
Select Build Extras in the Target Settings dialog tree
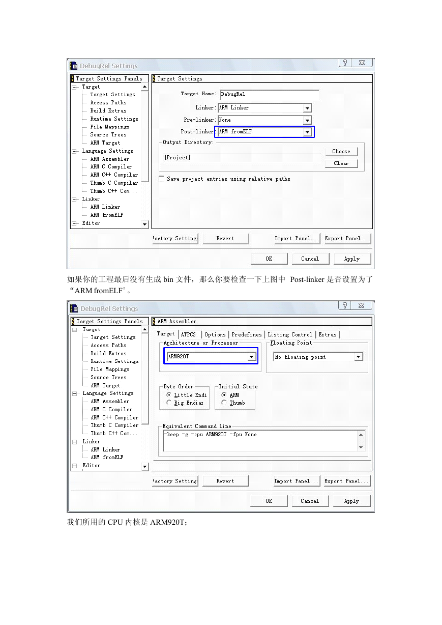click(108, 110)
